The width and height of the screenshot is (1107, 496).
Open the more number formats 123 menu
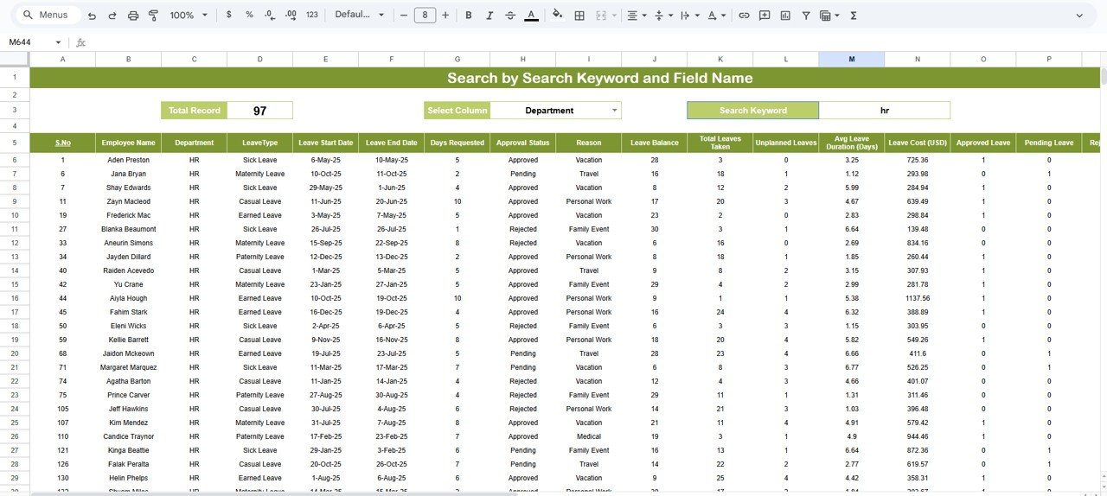[x=312, y=16]
